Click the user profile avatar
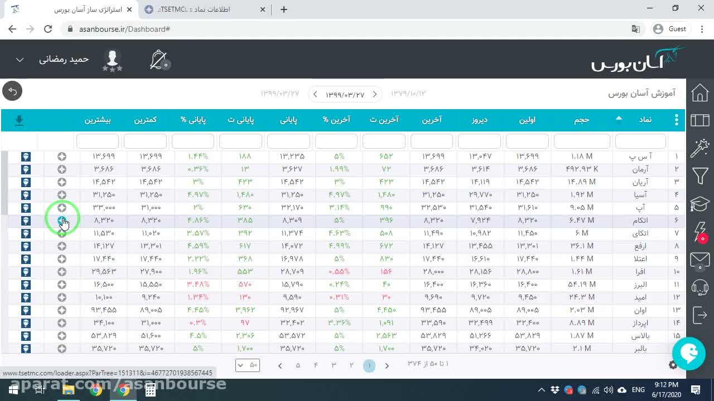The height and width of the screenshot is (401, 714). pyautogui.click(x=112, y=60)
